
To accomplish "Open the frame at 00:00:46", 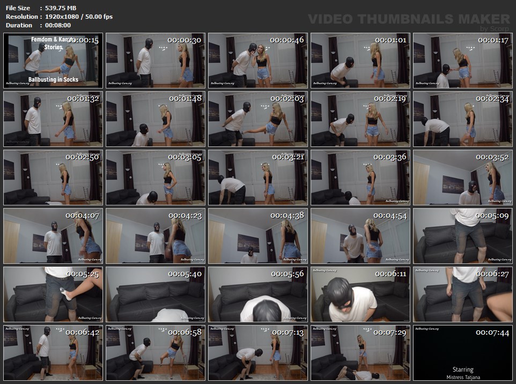I will 258,61.
